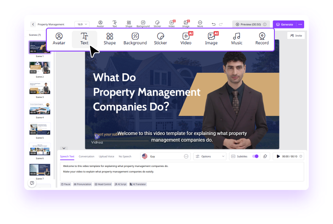Play the scene audio preview
The width and height of the screenshot is (333, 224).
click(278, 156)
